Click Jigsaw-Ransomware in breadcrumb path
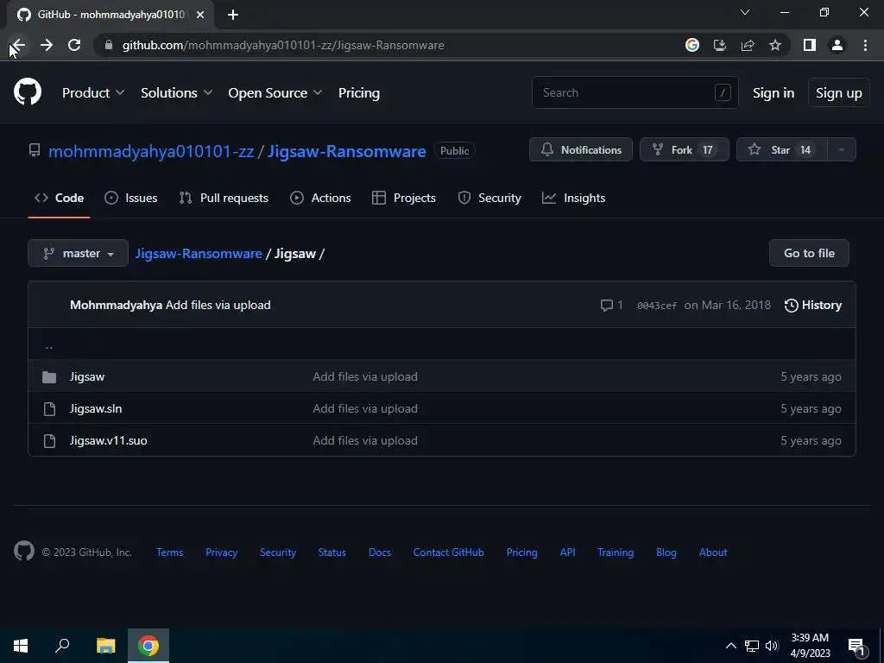 (x=199, y=254)
